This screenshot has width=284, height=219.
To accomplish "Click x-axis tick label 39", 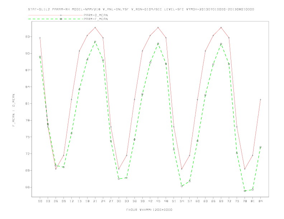I will [142, 201].
